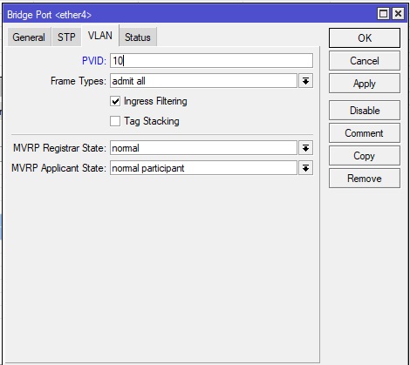This screenshot has height=365, width=410.
Task: Click the Frame Types combo box
Action: (203, 81)
